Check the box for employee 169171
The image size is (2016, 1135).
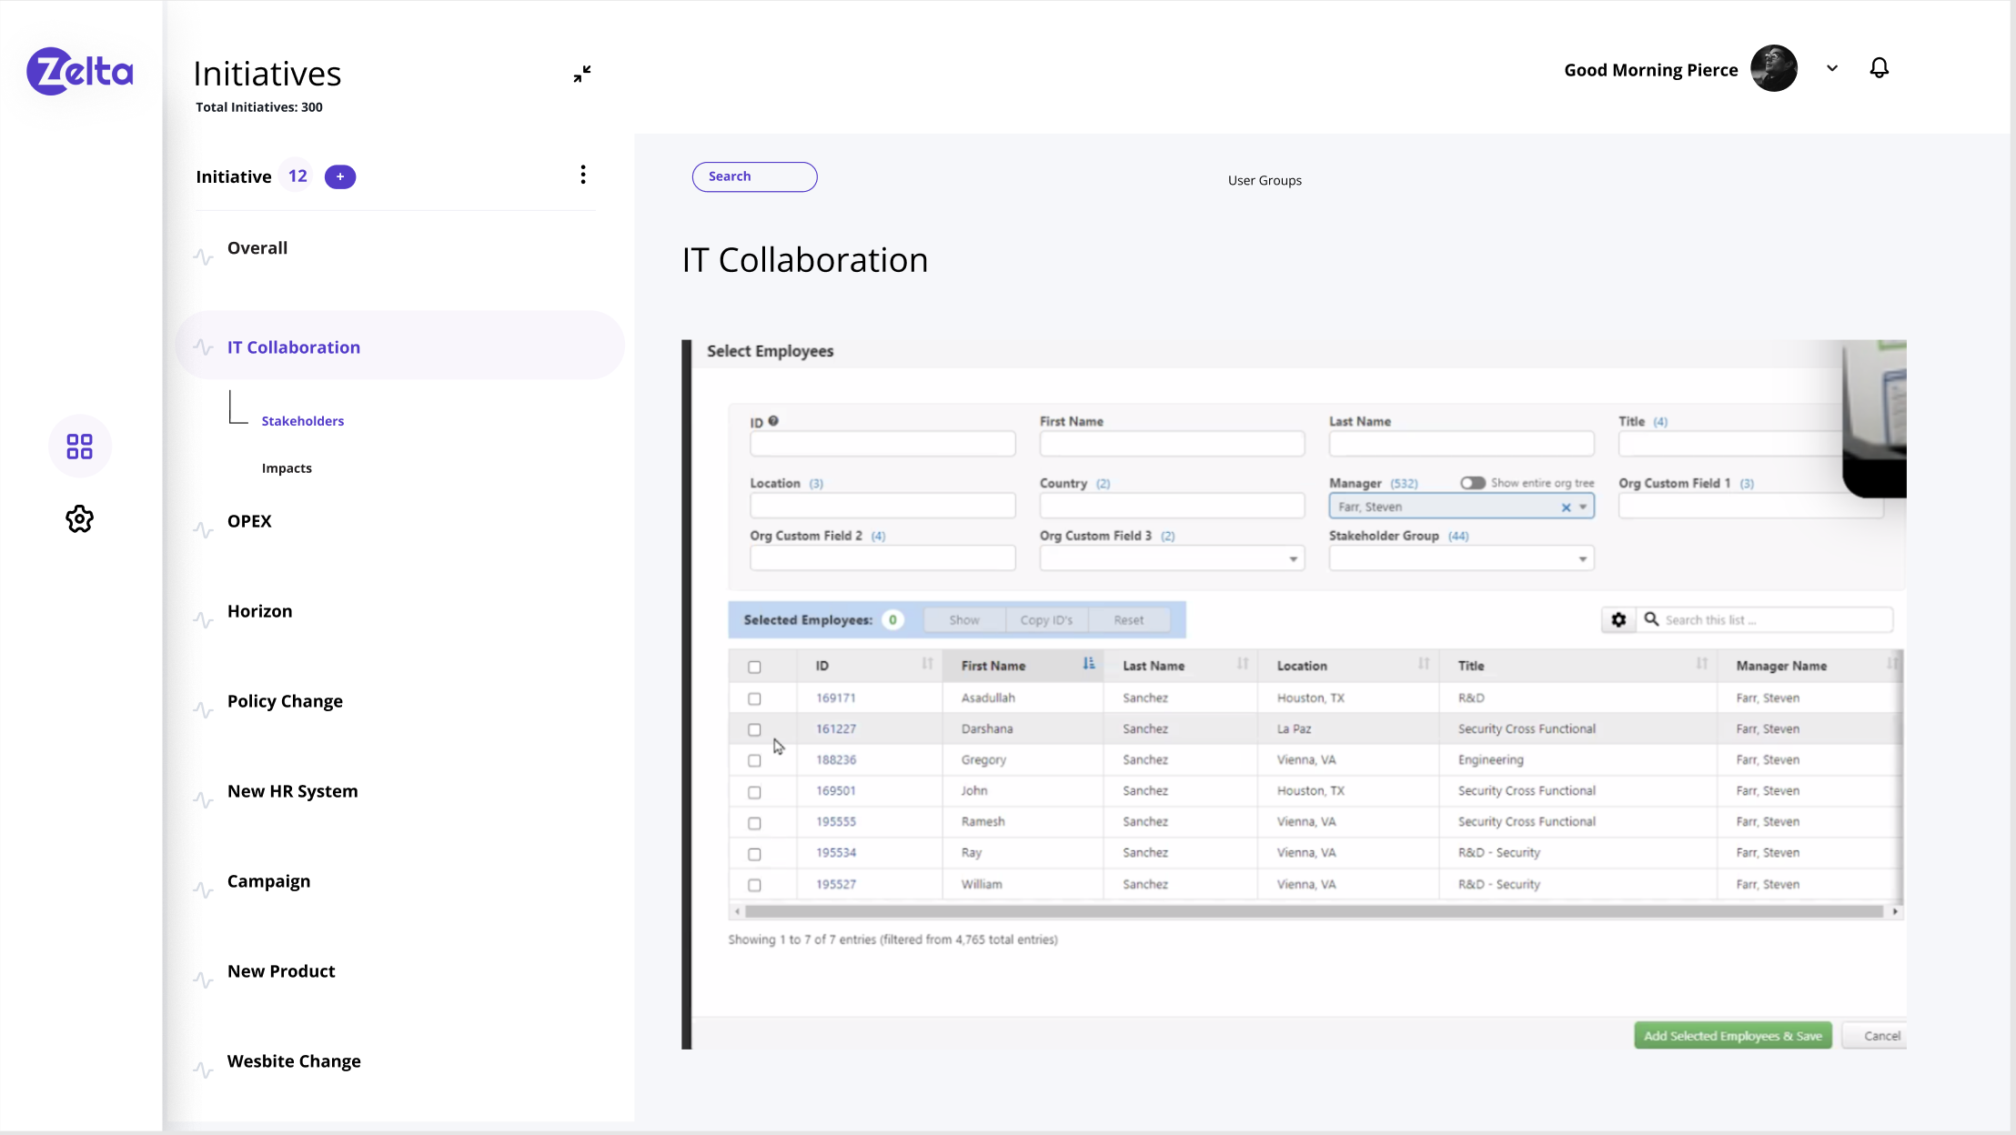(754, 698)
